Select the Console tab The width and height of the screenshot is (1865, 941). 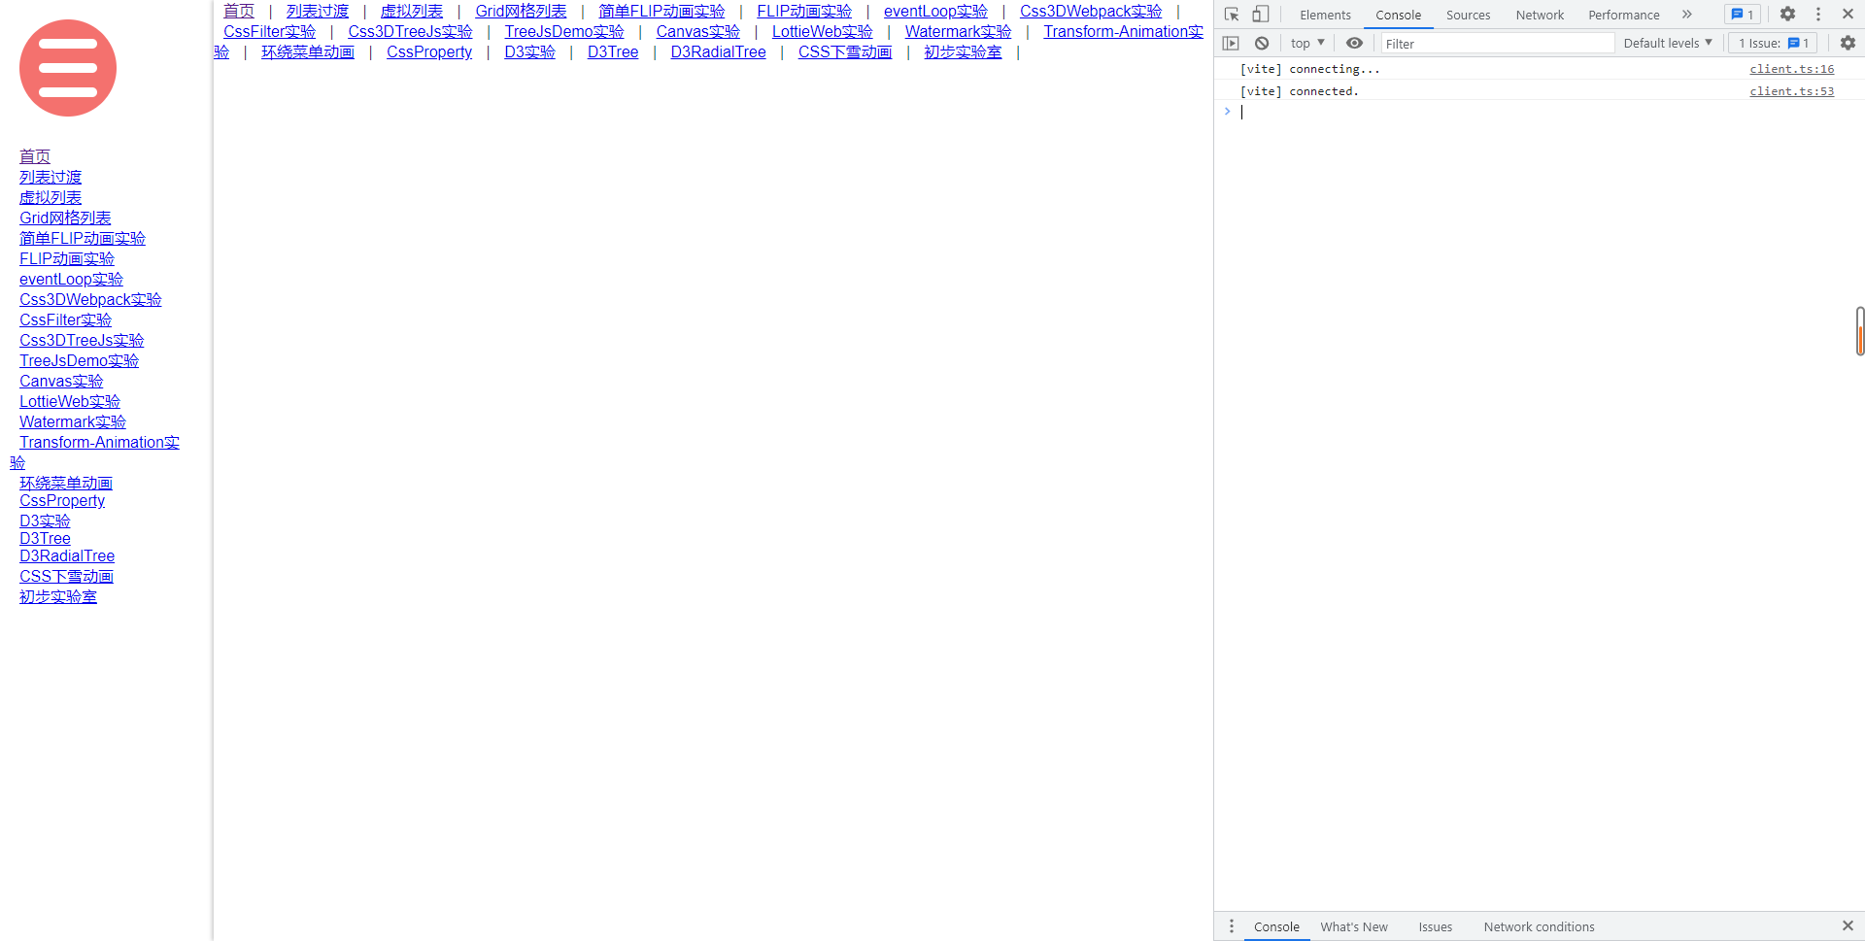click(1398, 15)
